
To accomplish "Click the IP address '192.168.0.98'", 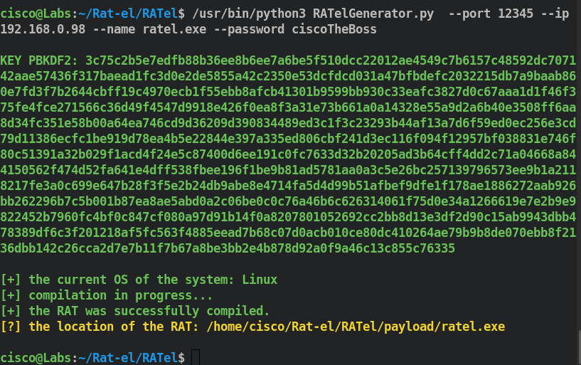I will (x=43, y=29).
